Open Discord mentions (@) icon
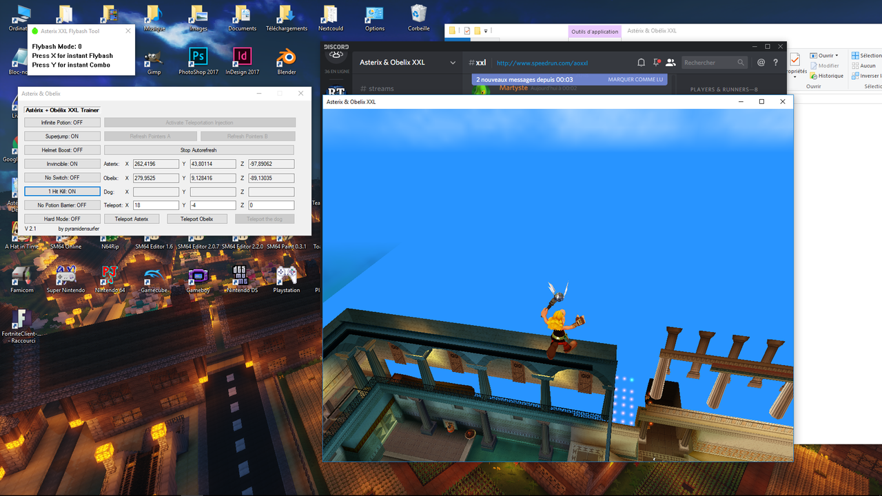This screenshot has height=496, width=882. point(761,63)
